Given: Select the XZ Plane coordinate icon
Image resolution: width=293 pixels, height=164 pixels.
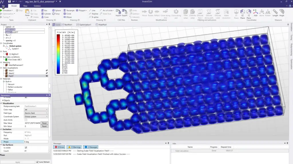Looking at the screenshot, I should click(x=242, y=13).
